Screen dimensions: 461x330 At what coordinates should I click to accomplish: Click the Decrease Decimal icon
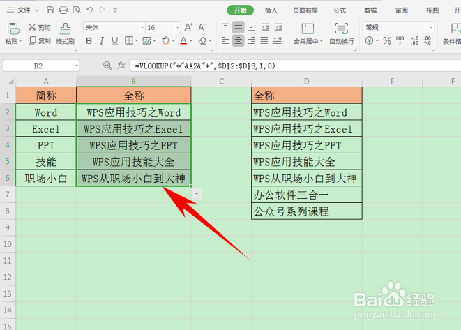[x=428, y=40]
